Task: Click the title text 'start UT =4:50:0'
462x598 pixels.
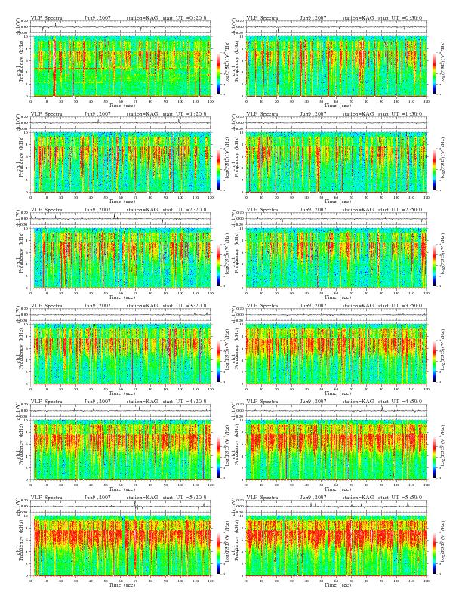Action: click(x=400, y=401)
